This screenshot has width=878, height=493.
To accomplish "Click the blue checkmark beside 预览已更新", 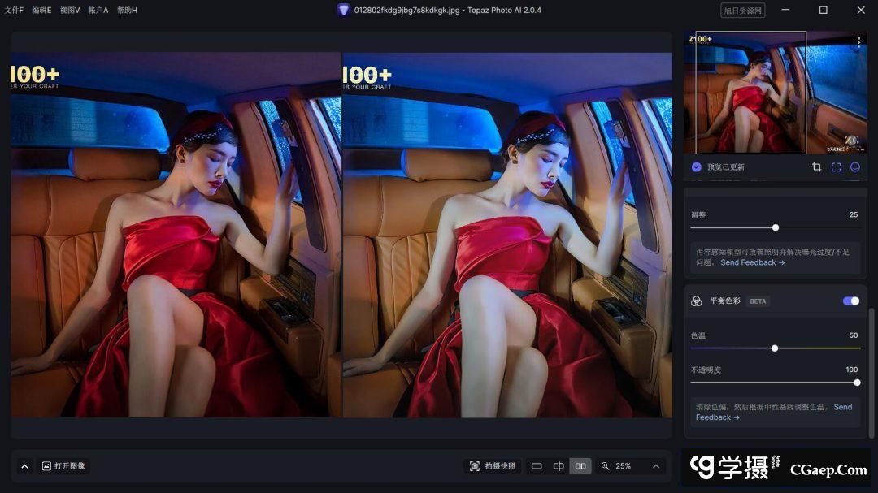I will click(696, 166).
